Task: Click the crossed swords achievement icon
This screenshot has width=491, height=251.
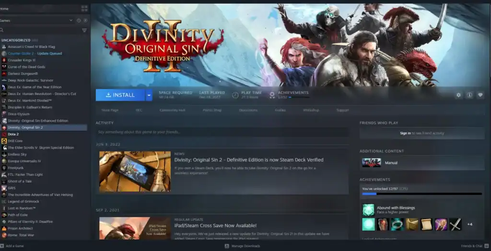Action: (455, 224)
